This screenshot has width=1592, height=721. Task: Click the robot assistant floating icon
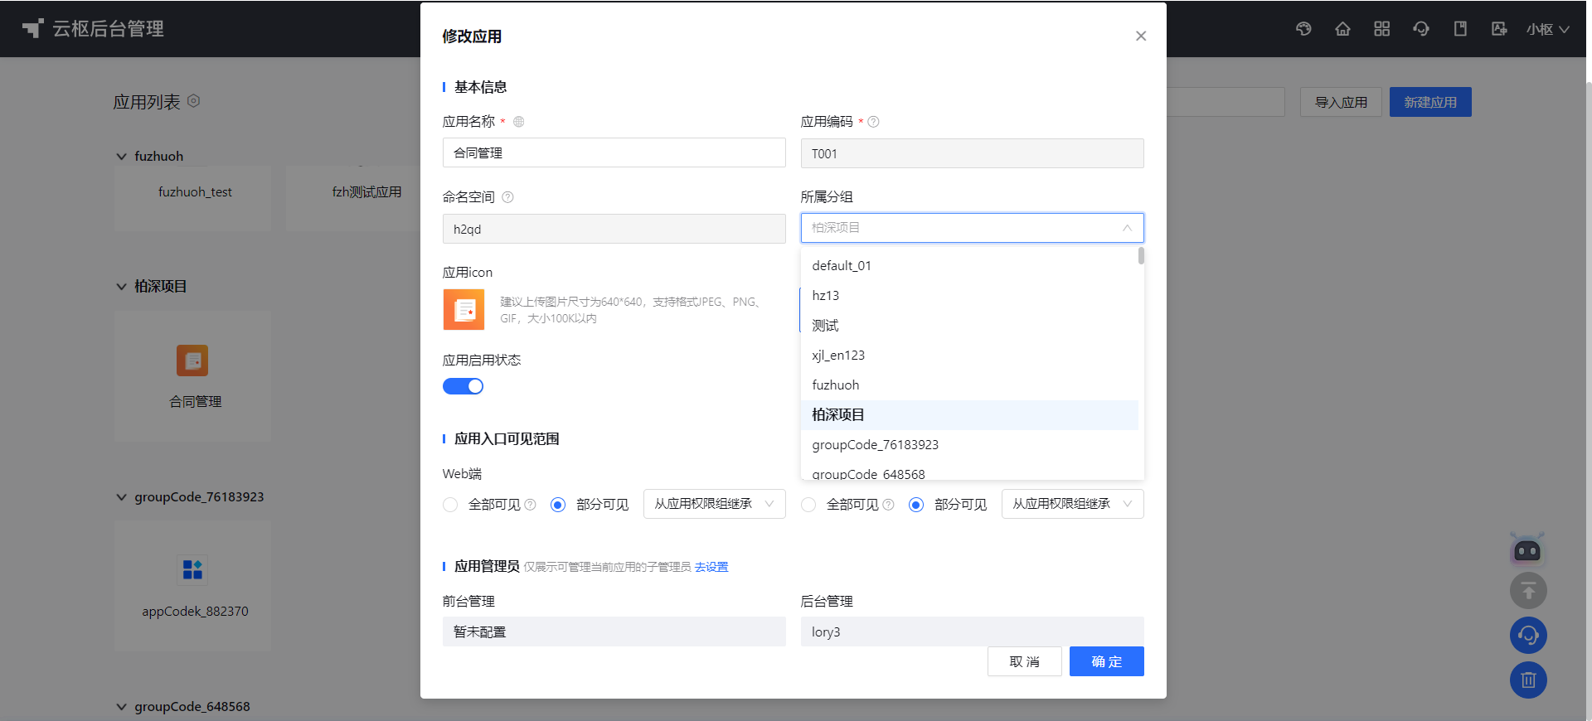tap(1527, 549)
